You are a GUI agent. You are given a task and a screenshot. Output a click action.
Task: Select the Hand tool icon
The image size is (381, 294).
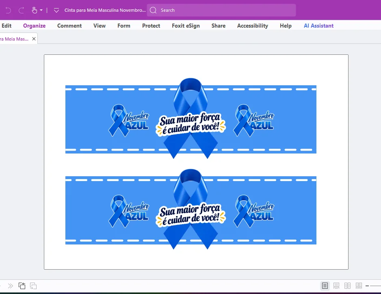[35, 10]
